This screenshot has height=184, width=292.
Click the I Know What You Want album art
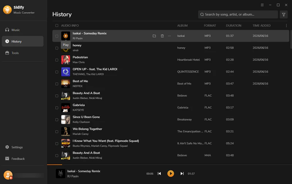(66, 144)
